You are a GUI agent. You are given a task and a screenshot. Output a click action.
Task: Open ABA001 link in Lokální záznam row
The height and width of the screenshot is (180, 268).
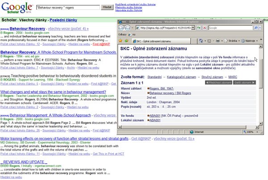(x=155, y=120)
